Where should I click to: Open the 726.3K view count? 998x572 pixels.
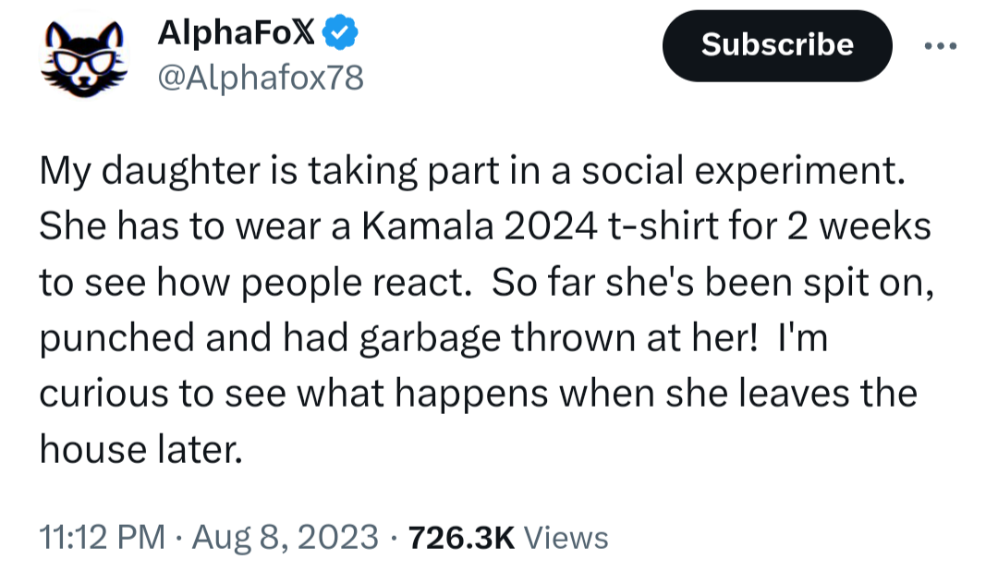coord(459,537)
